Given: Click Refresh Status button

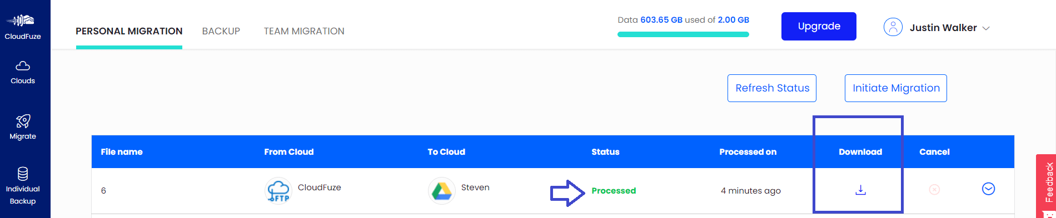Looking at the screenshot, I should tap(772, 88).
